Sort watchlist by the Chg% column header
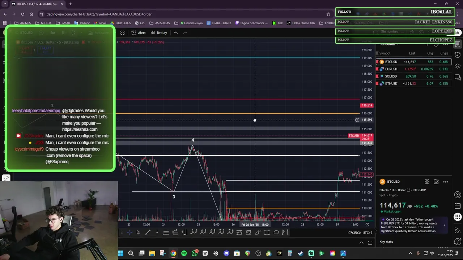463x260 pixels. coord(444,53)
